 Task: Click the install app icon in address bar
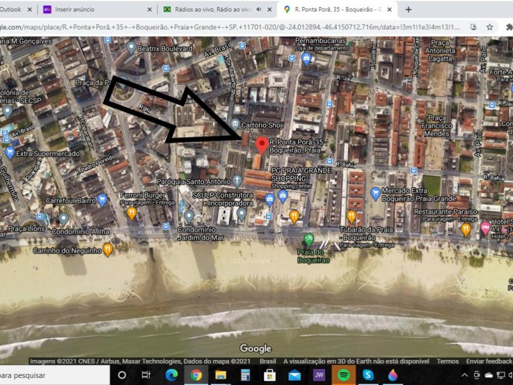[x=473, y=27]
